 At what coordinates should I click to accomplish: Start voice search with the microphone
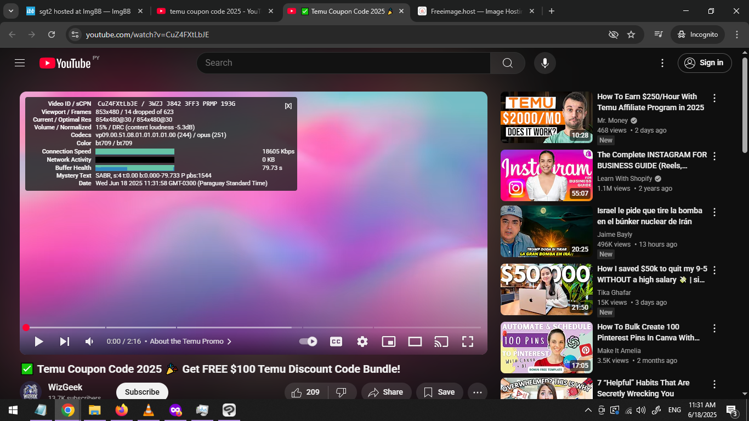click(x=545, y=63)
